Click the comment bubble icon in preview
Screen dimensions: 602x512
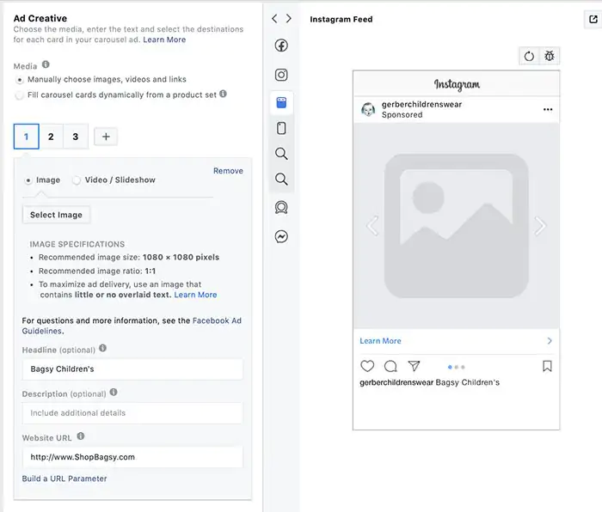pos(390,366)
